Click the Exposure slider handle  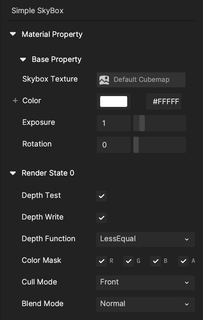coord(142,123)
